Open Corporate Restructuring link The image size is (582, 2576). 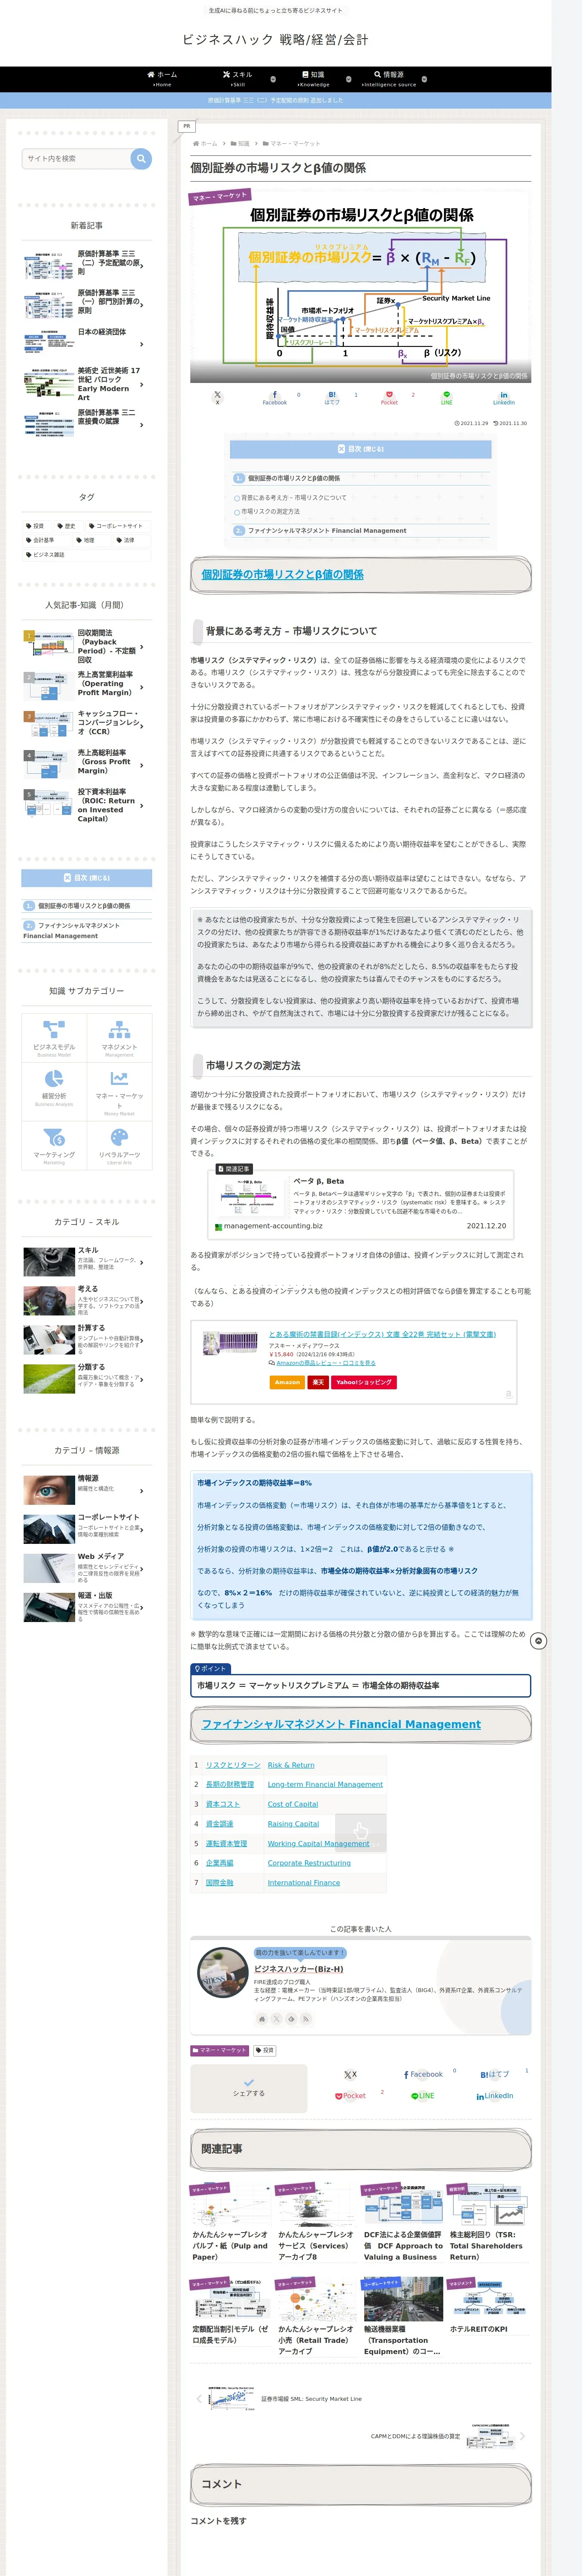(309, 1863)
